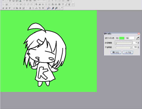Click the 不透明度 opacity slider track
142x109 pixels.
tap(124, 47)
